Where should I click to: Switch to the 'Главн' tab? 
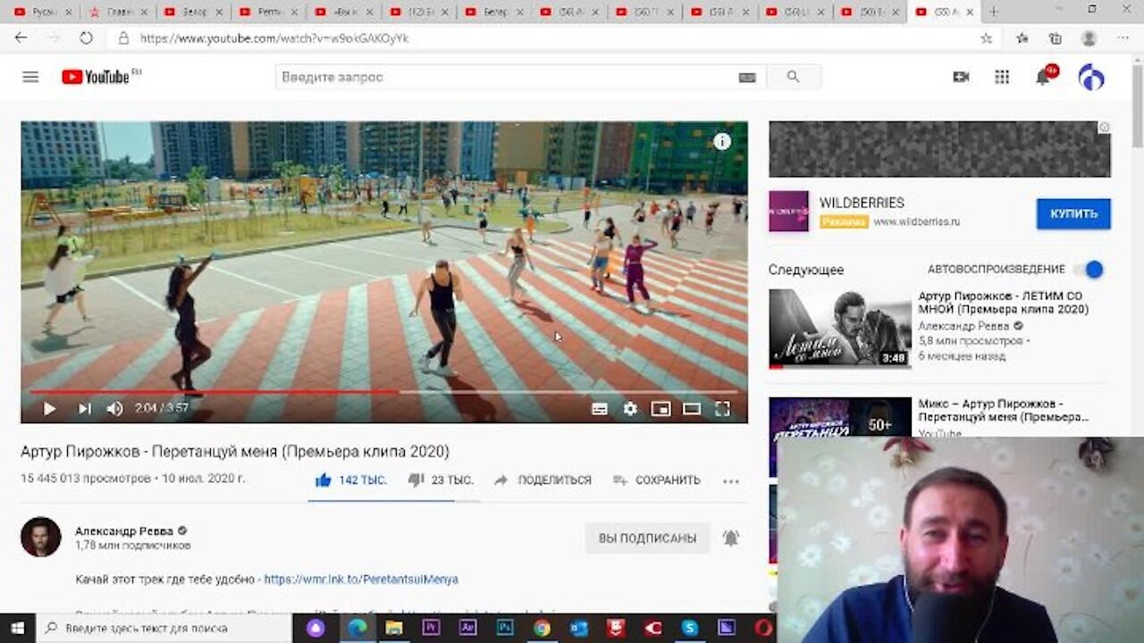(x=118, y=13)
